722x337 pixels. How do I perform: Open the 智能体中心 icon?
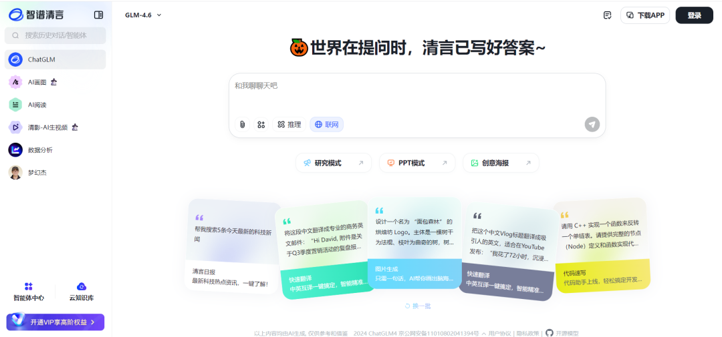click(x=29, y=286)
